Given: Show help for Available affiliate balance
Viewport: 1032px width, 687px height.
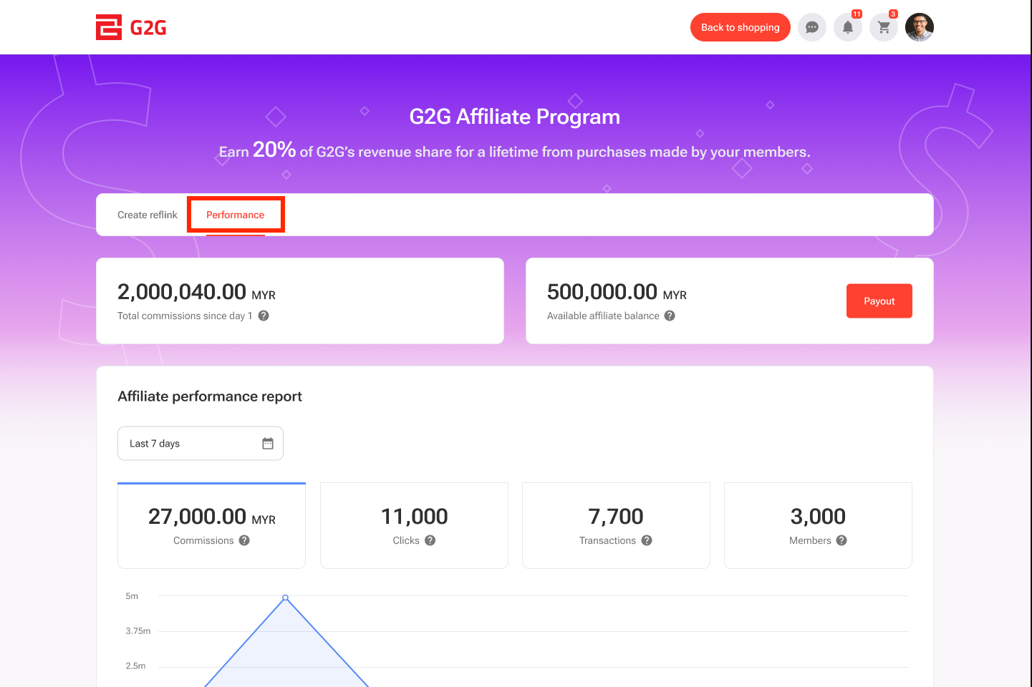Looking at the screenshot, I should click(670, 316).
